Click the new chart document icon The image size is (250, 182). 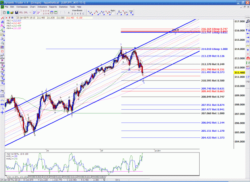click(x=4, y=12)
